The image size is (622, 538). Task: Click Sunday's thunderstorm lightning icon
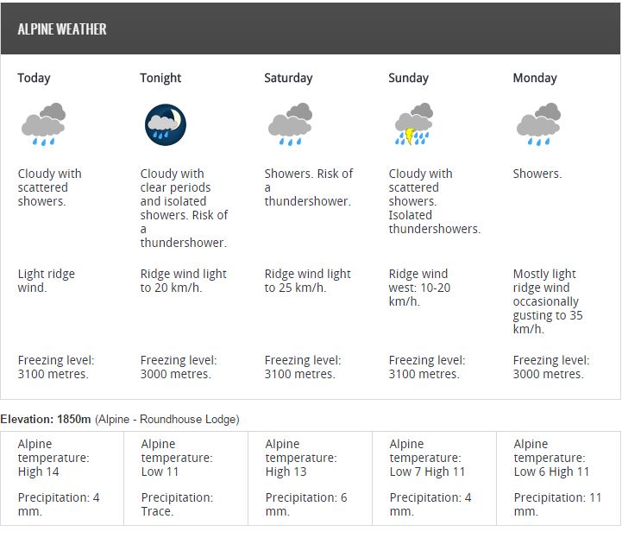tap(414, 124)
